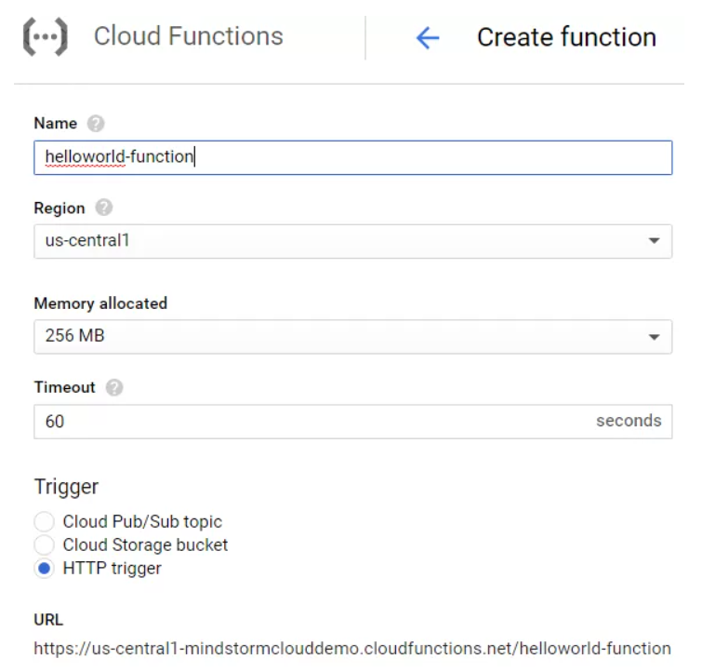Select the Cloud Storage bucket trigger
This screenshot has width=702, height=672.
[x=45, y=545]
